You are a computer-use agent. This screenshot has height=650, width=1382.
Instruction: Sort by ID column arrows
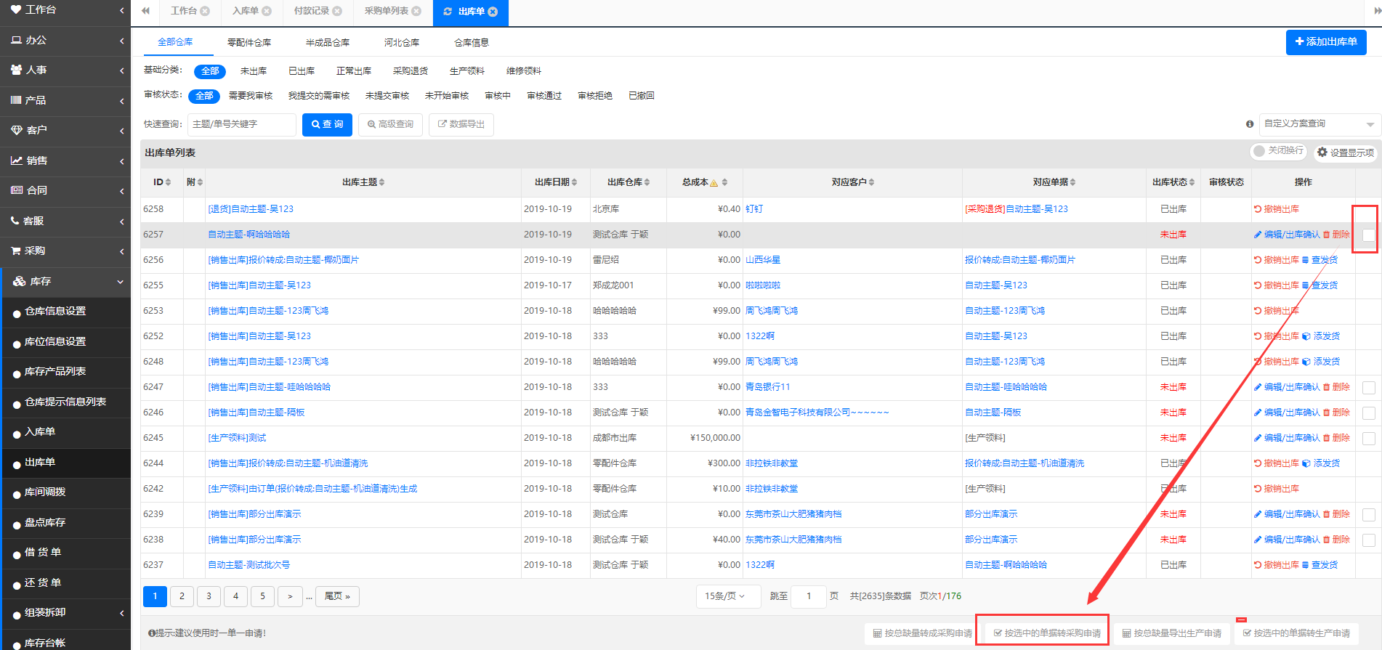point(168,182)
